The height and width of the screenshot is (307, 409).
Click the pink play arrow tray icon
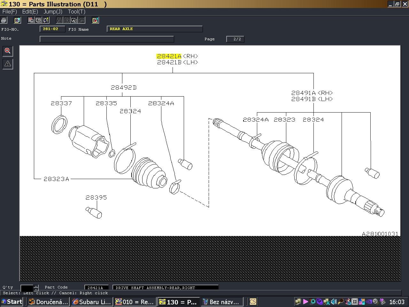pos(305,302)
